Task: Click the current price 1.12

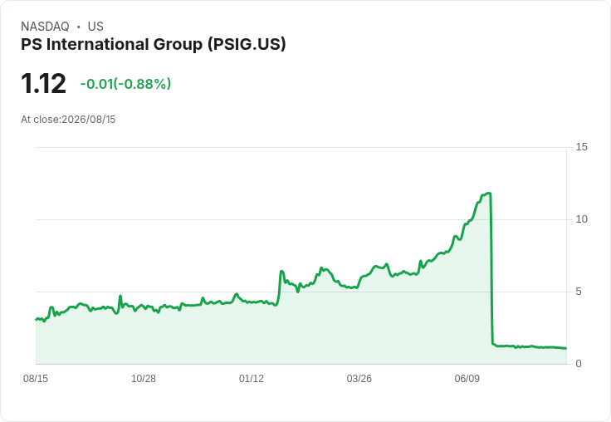Action: pos(43,83)
